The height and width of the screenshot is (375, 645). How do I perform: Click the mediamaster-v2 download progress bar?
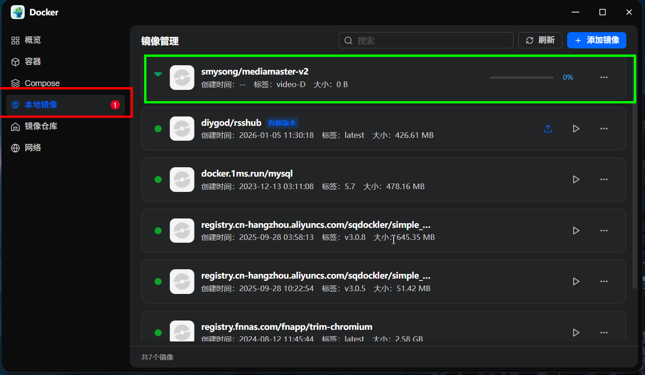521,77
